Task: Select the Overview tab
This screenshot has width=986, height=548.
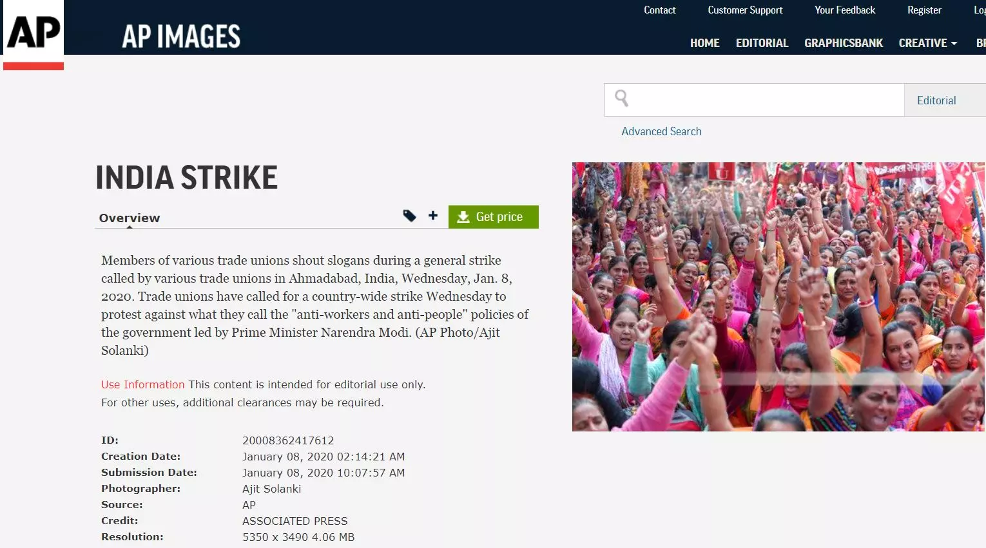Action: [x=130, y=218]
